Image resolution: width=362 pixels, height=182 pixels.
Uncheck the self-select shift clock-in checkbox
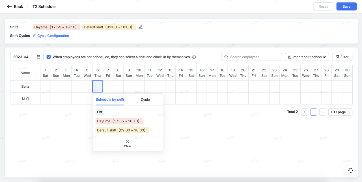pos(49,57)
